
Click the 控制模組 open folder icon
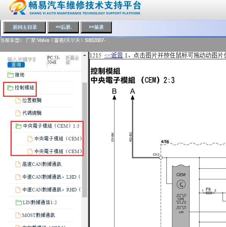click(11, 88)
